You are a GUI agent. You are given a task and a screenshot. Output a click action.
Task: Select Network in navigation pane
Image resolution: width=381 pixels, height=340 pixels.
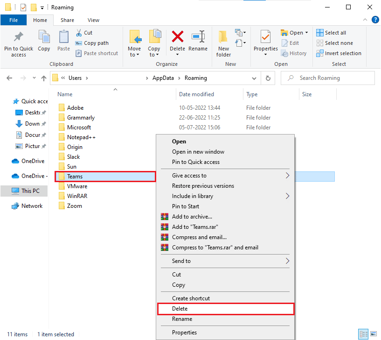pyautogui.click(x=27, y=206)
